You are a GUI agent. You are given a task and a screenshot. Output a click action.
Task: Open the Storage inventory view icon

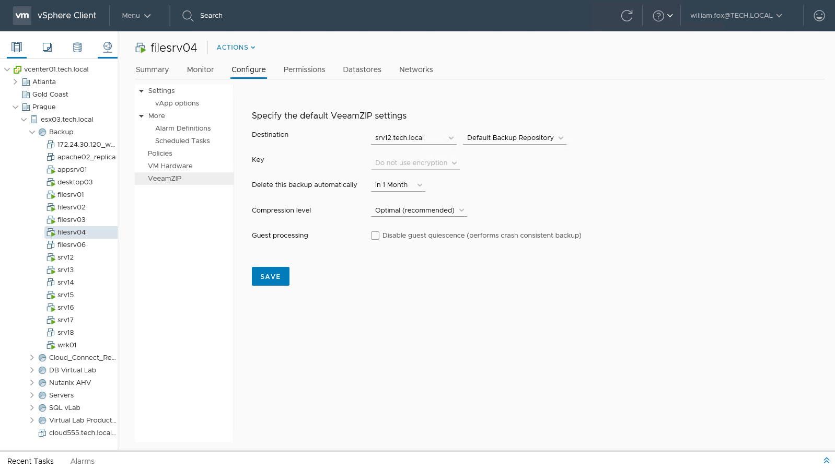[x=77, y=48]
